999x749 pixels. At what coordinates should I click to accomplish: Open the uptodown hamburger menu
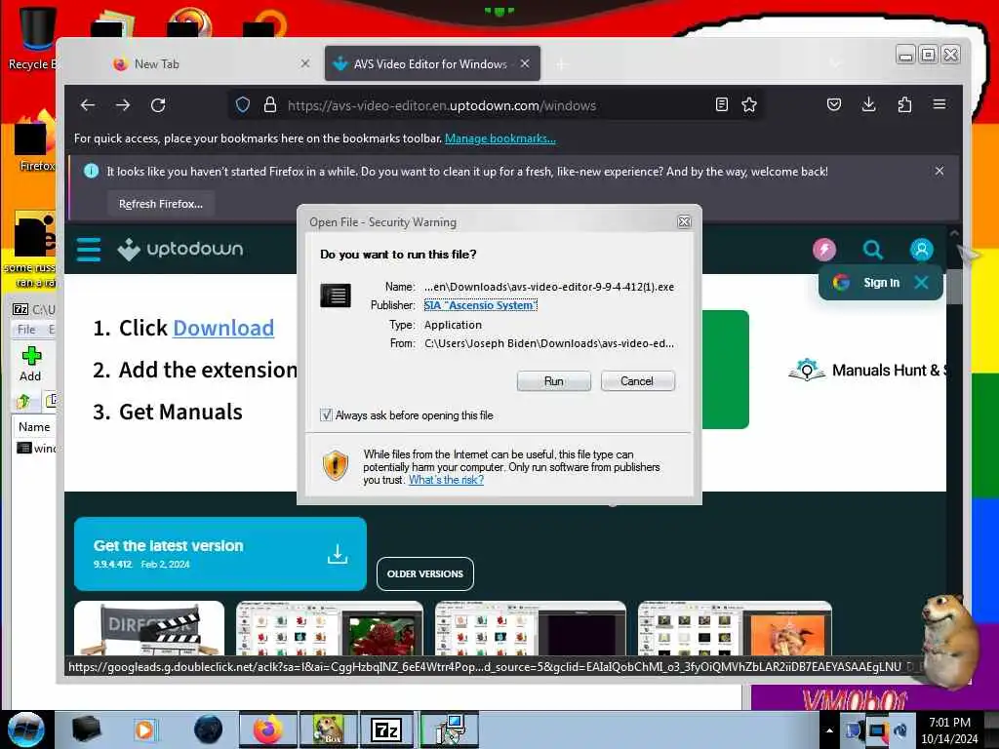(x=89, y=249)
